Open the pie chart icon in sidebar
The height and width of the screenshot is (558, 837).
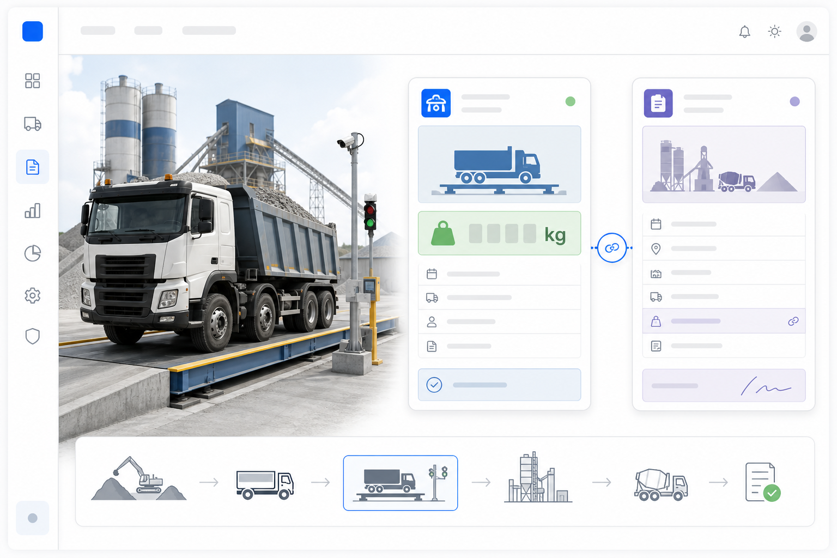click(x=33, y=253)
